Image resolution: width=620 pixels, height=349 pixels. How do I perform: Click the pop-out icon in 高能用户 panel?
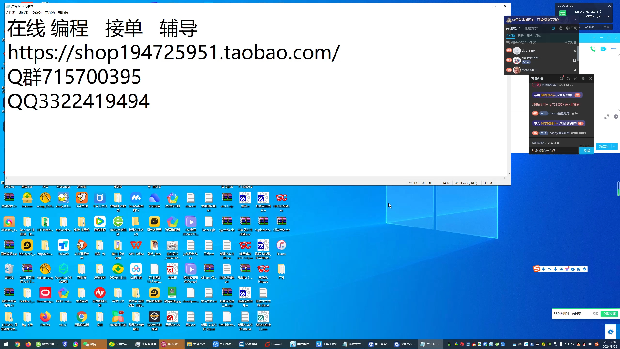coord(553,28)
